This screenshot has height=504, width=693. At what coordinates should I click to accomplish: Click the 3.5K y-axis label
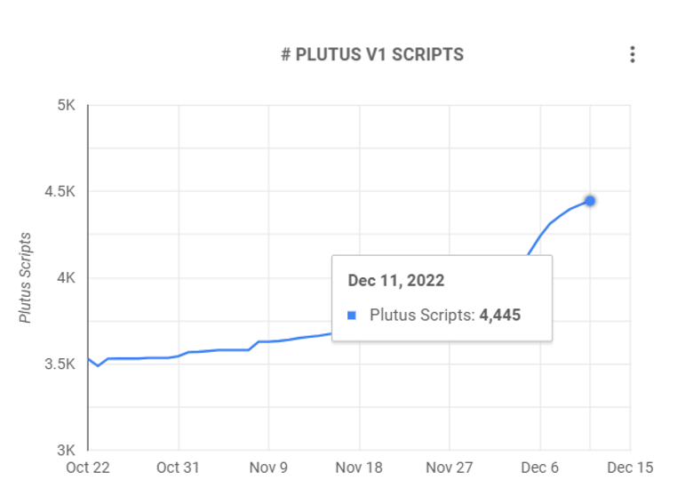tap(60, 364)
